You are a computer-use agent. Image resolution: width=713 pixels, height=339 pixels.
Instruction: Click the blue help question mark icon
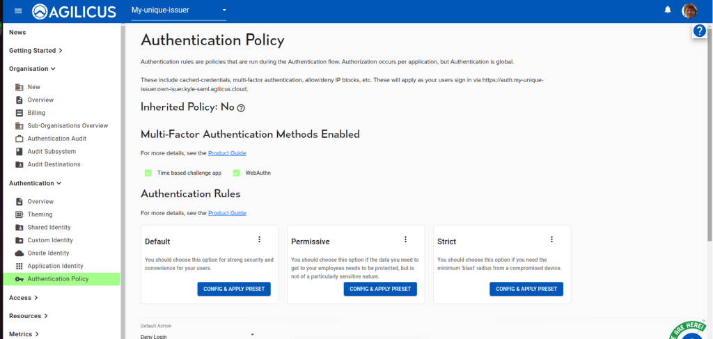[700, 31]
